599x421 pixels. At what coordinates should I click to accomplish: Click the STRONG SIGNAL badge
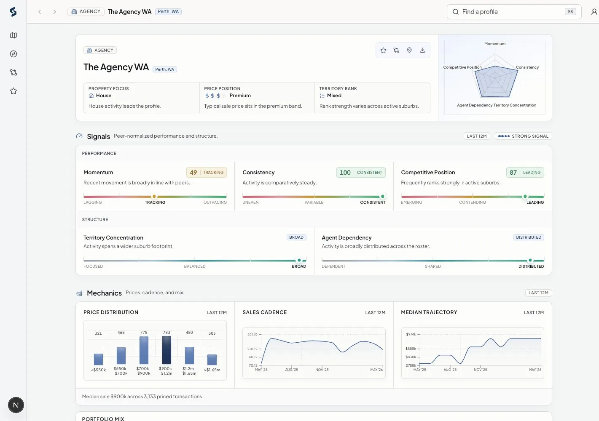[x=523, y=136]
